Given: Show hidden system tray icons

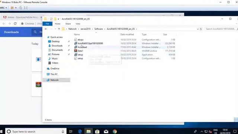Looking at the screenshot, I should pos(202,131).
